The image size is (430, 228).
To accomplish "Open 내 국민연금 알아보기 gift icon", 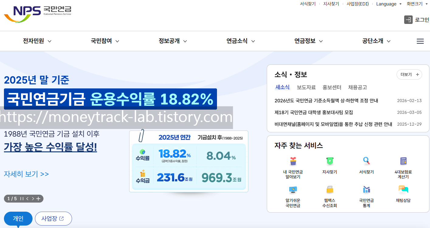I will coord(293,161).
